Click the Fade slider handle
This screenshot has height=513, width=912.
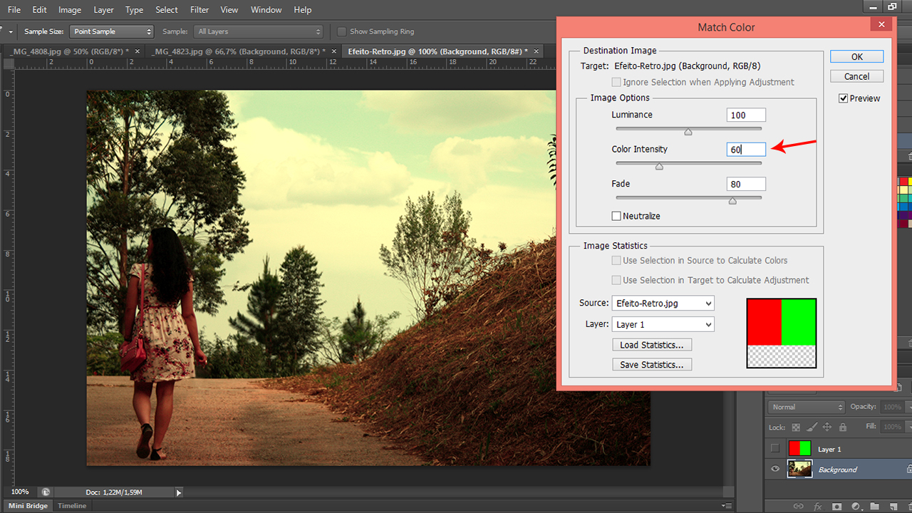pos(732,201)
